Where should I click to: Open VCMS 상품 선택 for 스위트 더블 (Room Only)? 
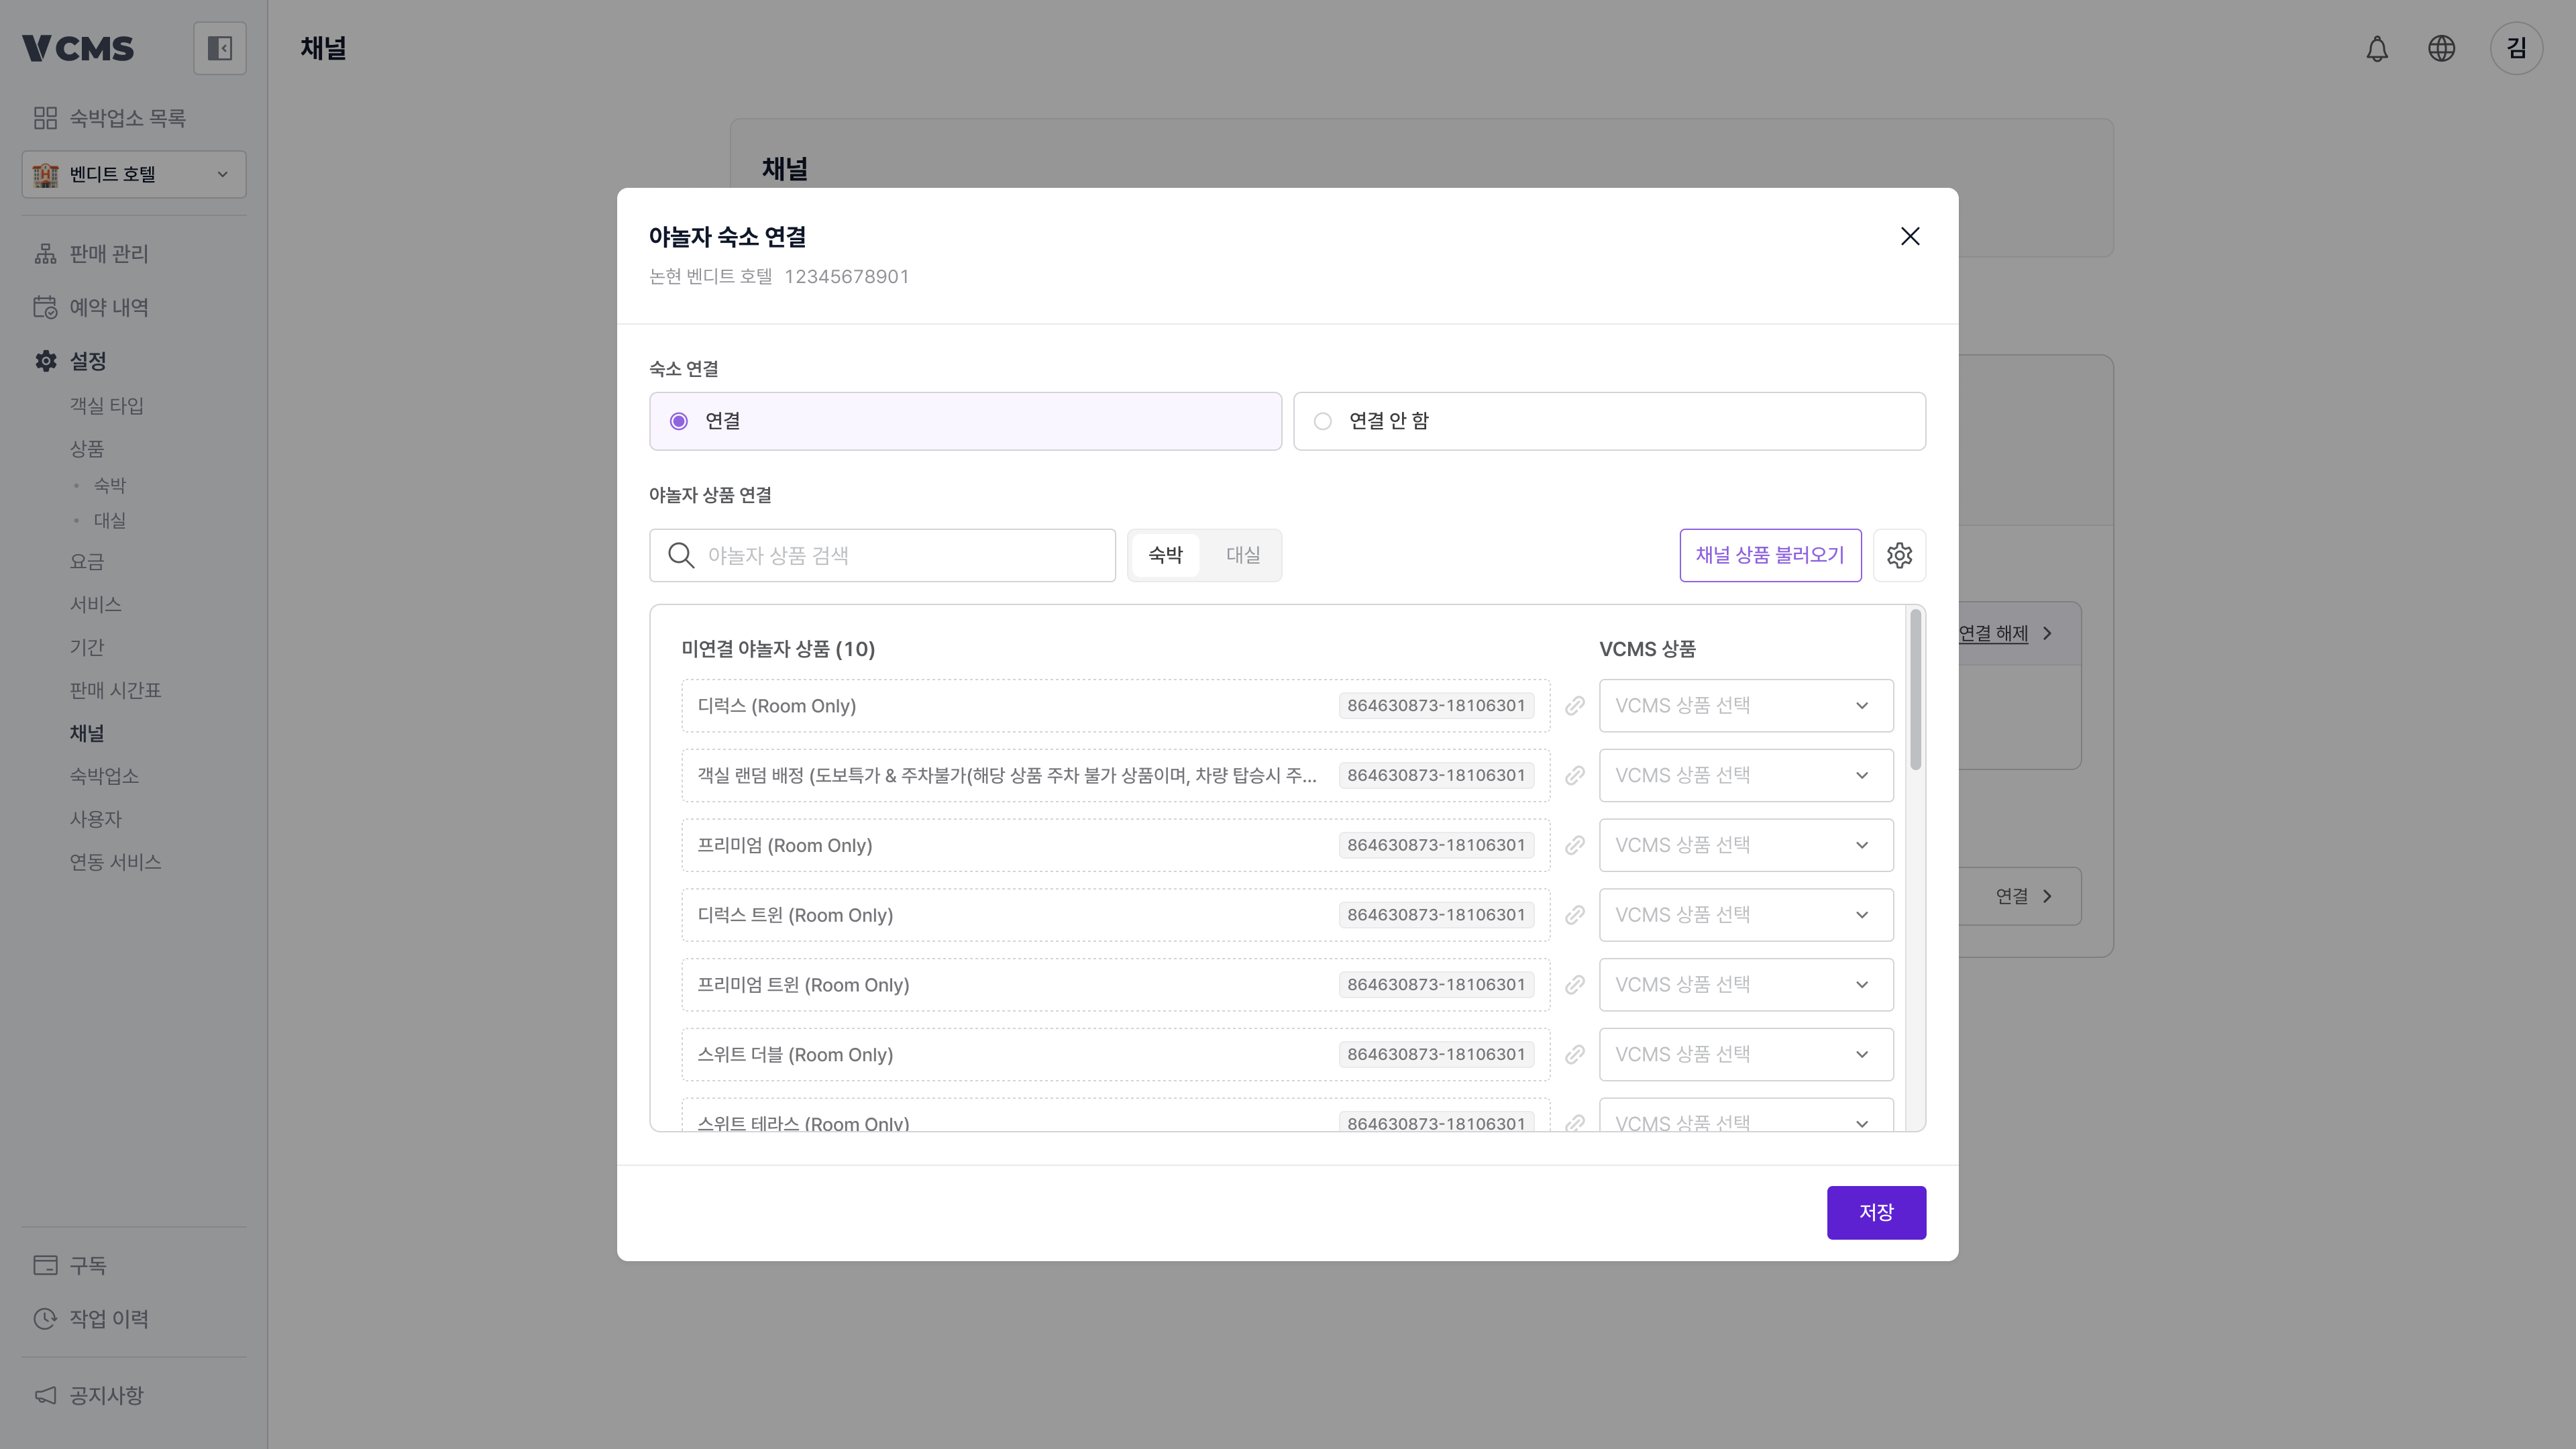tap(1746, 1055)
